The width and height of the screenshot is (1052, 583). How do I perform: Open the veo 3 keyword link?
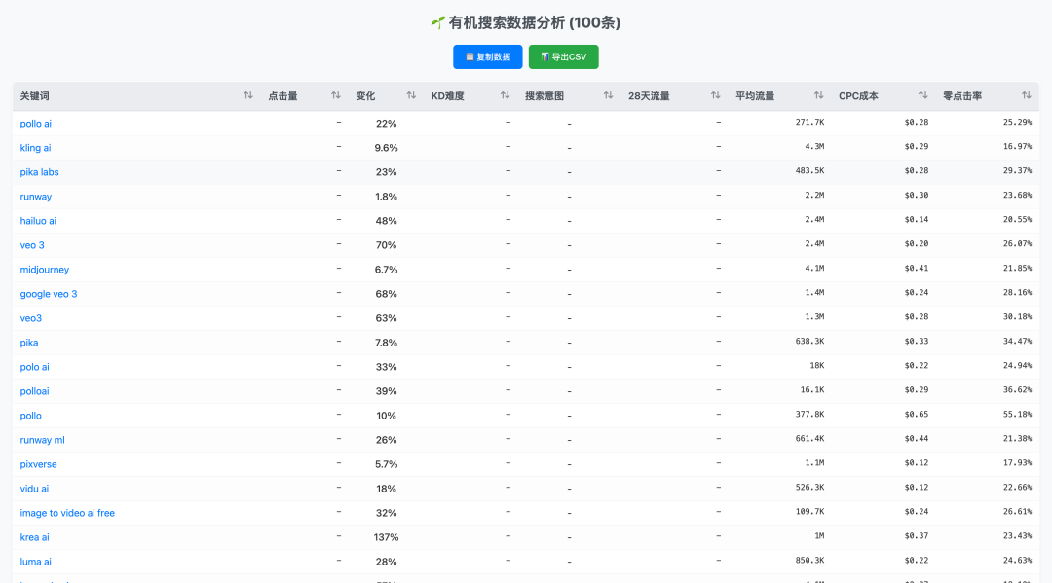coord(32,245)
